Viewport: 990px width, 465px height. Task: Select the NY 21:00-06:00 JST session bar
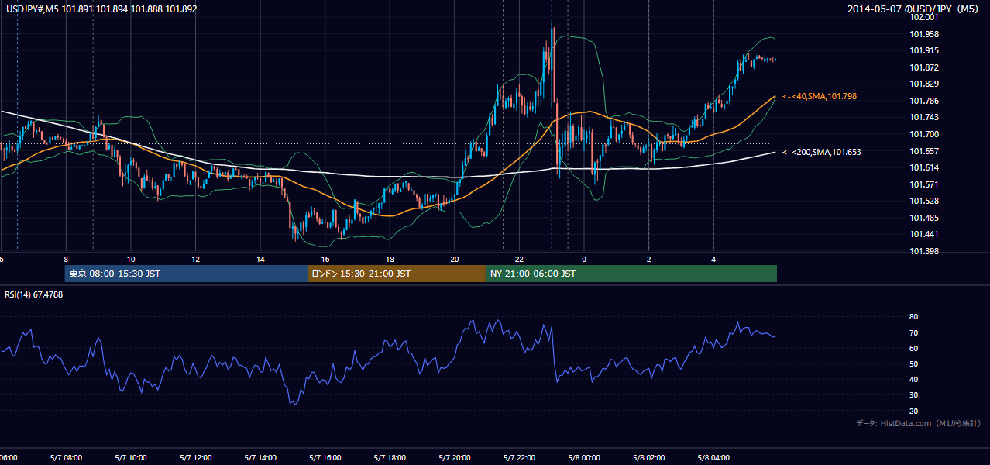(631, 274)
